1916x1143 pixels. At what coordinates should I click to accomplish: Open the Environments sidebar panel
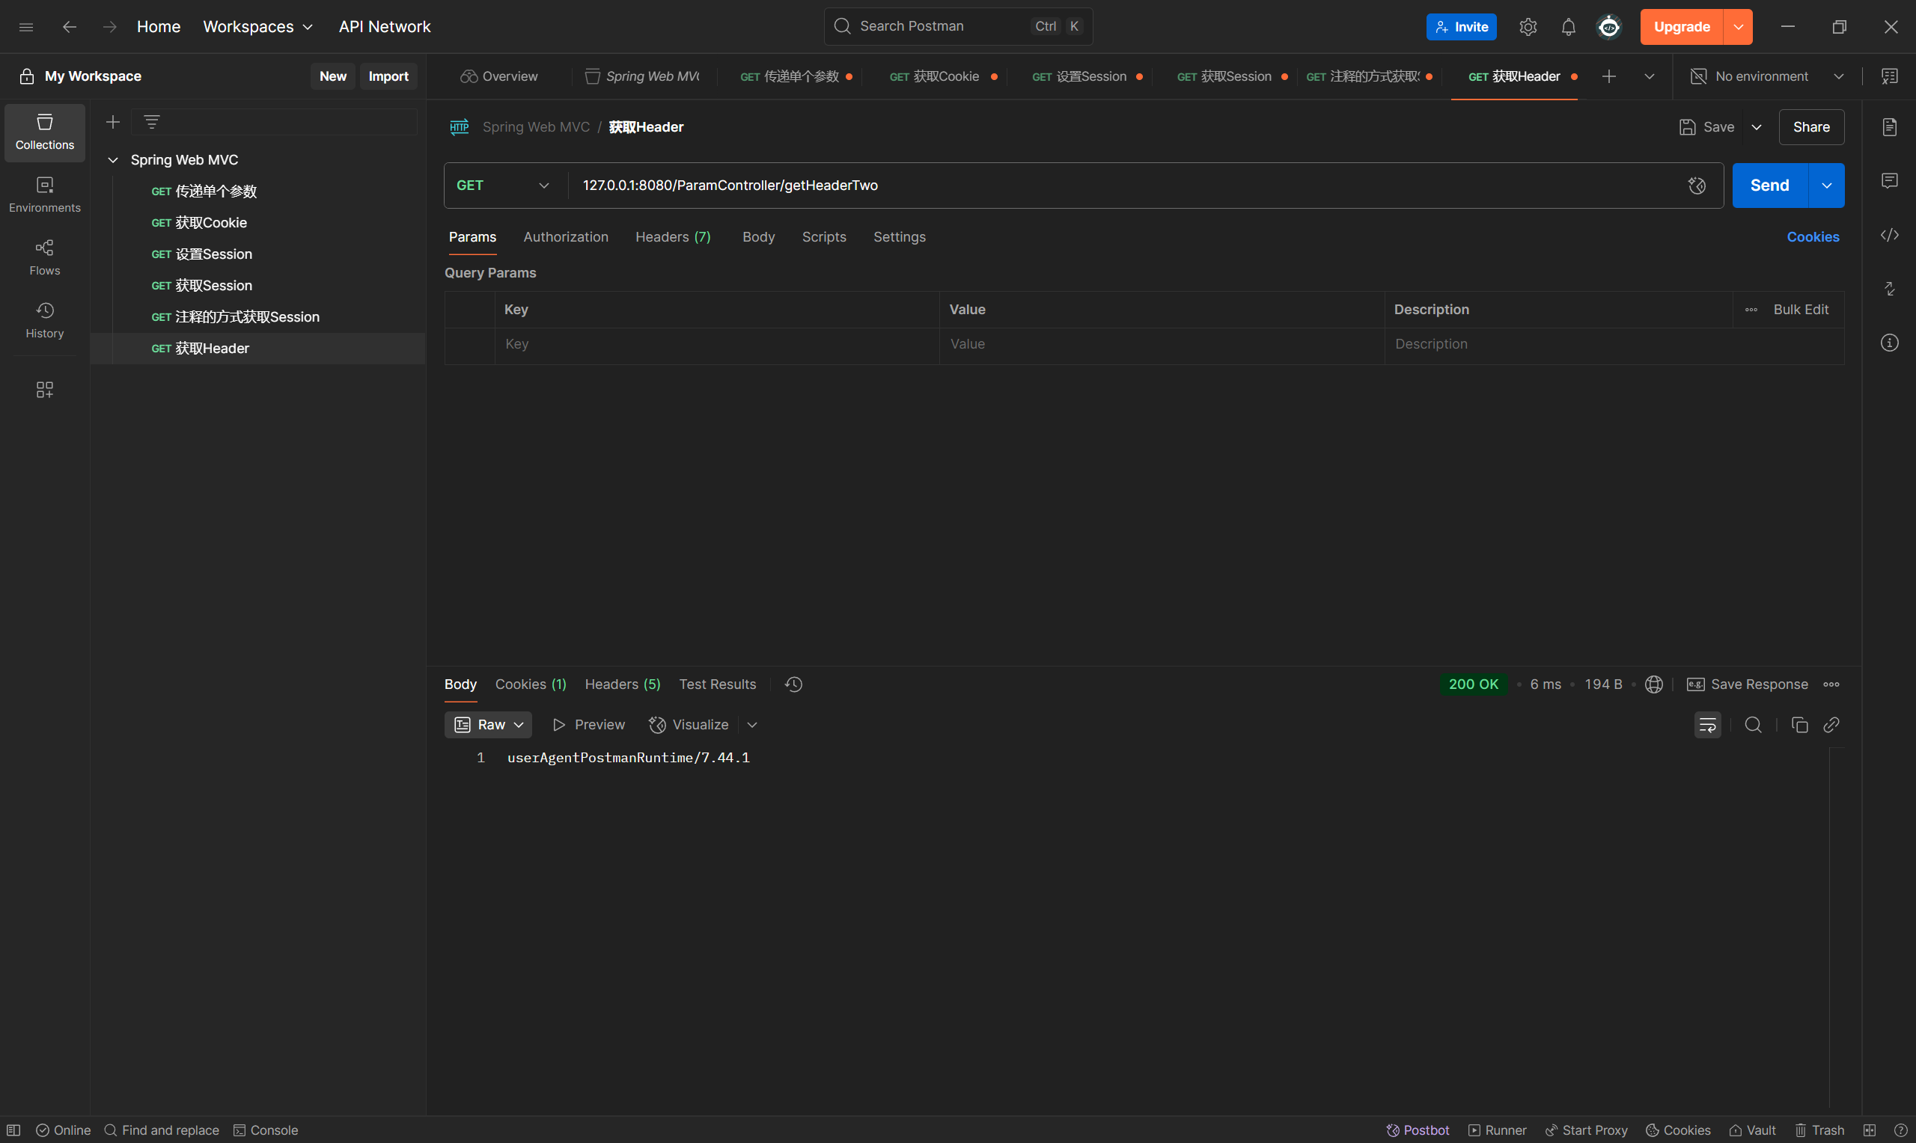point(45,195)
